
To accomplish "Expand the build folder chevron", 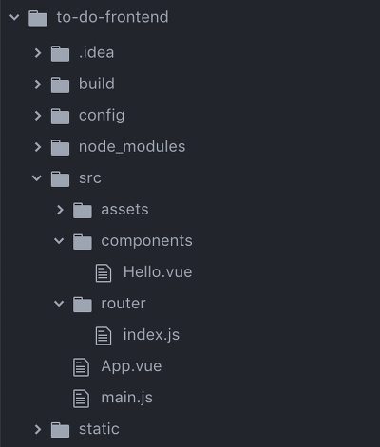I will (x=38, y=84).
